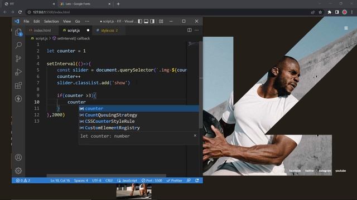This screenshot has height=200, width=357.
Task: Change the UTF-8 encoding
Action: click(97, 181)
